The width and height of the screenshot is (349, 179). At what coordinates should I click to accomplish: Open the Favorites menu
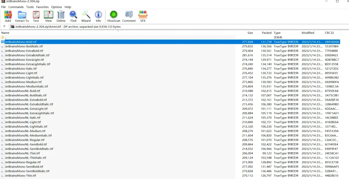pyautogui.click(x=42, y=7)
